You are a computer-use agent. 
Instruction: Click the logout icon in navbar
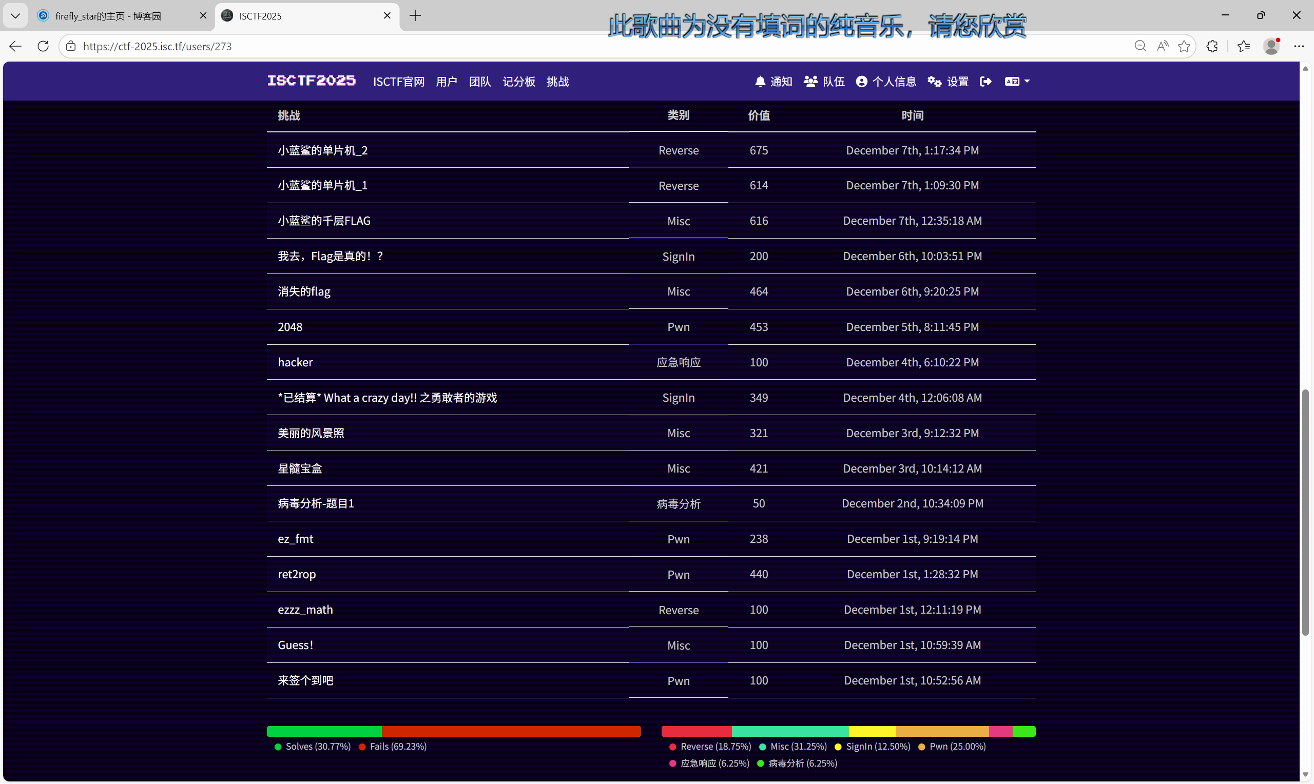pos(985,82)
